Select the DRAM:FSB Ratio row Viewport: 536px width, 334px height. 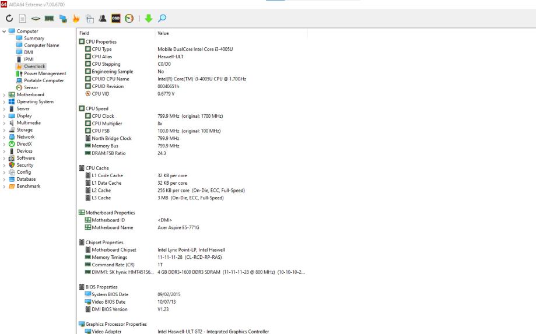(x=193, y=153)
